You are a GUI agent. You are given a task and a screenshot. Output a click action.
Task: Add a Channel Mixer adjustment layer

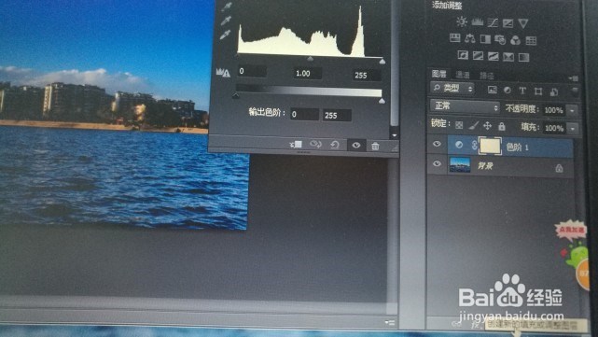click(515, 40)
